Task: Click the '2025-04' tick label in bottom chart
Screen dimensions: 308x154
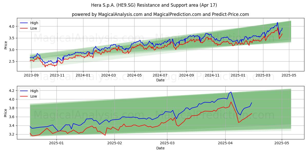Action: click(225, 144)
